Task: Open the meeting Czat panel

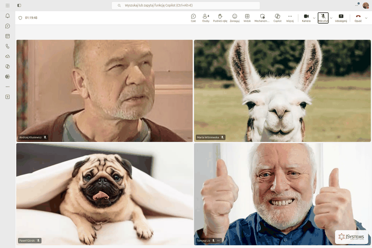Action: (193, 18)
